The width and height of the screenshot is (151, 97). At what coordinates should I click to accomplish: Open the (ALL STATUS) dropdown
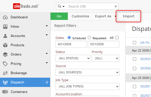click(73, 58)
